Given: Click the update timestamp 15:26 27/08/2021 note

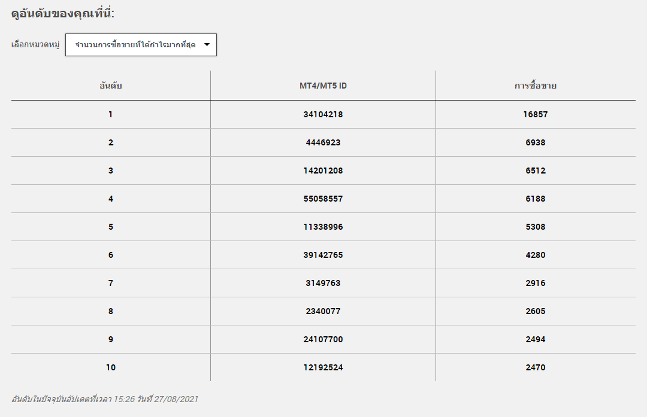Looking at the screenshot, I should point(105,399).
